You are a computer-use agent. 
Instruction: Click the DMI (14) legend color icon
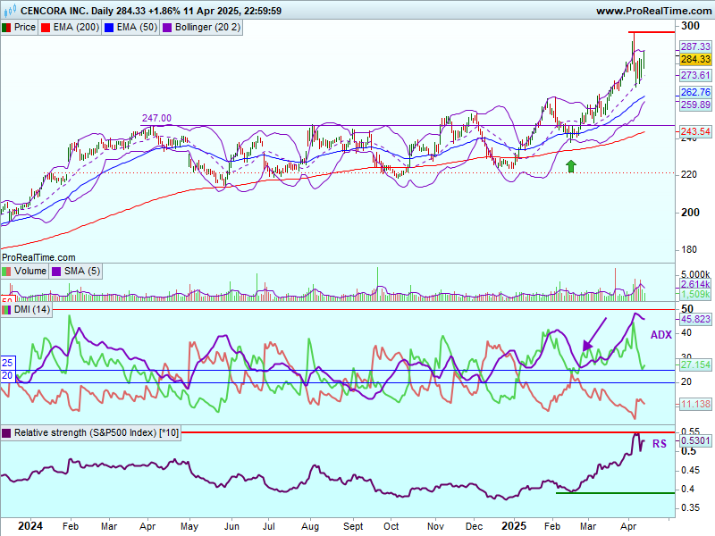pos(7,308)
